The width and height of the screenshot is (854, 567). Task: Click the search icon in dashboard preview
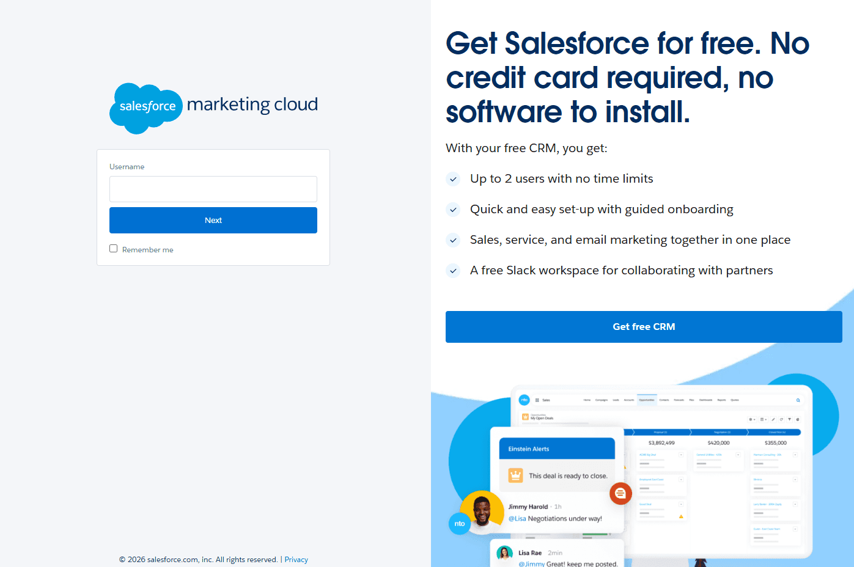[x=798, y=400]
